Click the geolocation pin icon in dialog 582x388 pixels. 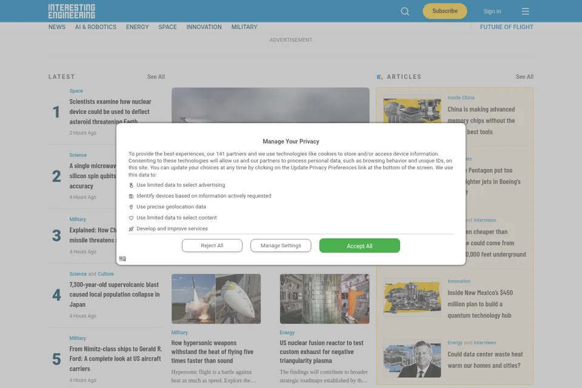click(131, 207)
